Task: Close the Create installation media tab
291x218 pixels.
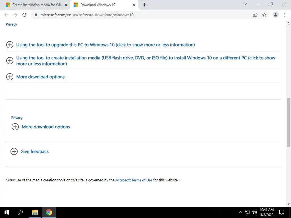Action: (x=66, y=5)
